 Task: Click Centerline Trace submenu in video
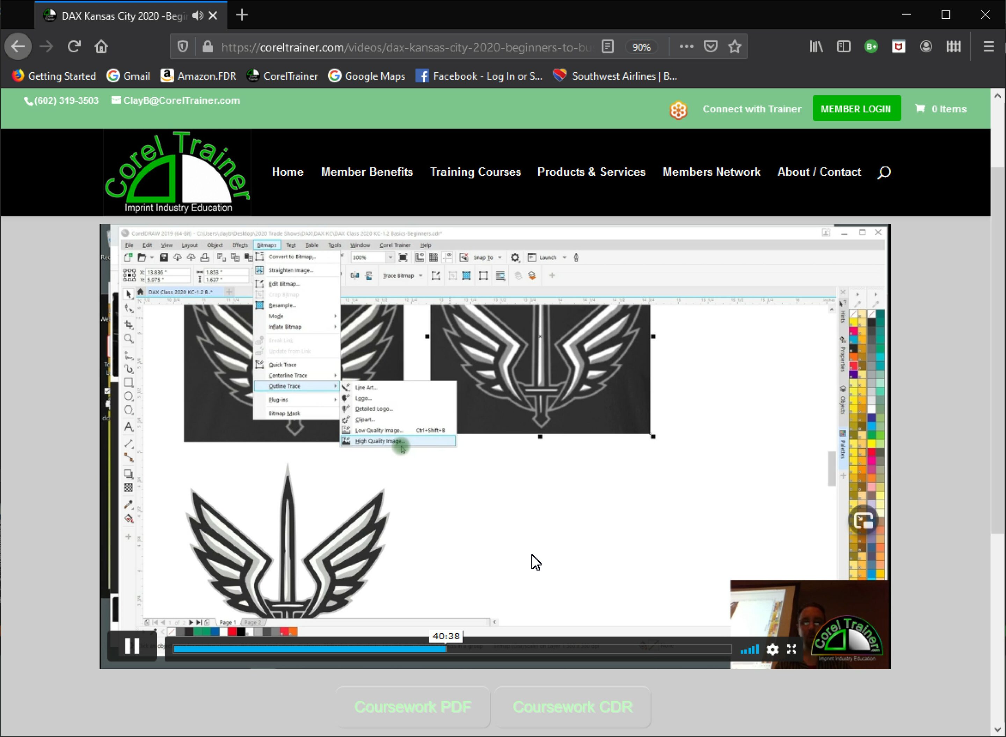(297, 375)
